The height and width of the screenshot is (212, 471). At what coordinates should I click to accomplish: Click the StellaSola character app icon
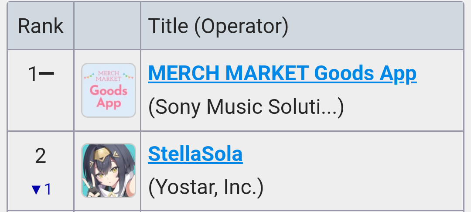click(109, 171)
